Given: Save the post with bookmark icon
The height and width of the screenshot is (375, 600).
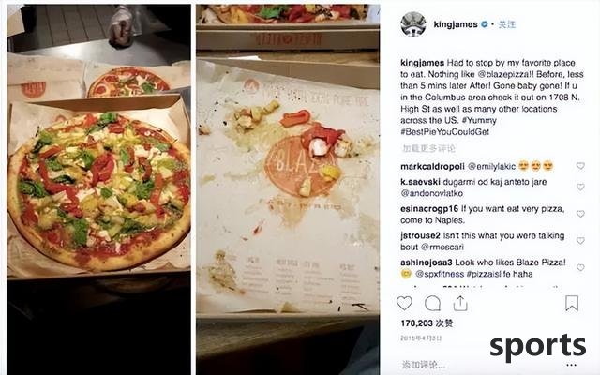Looking at the screenshot, I should tap(572, 303).
